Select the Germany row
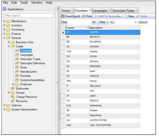The width and height of the screenshot is (159, 137). tap(103, 61)
